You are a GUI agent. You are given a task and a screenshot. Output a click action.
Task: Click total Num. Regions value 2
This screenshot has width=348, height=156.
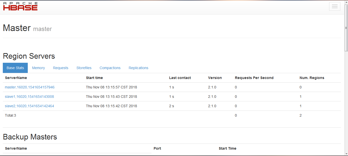tap(301, 115)
